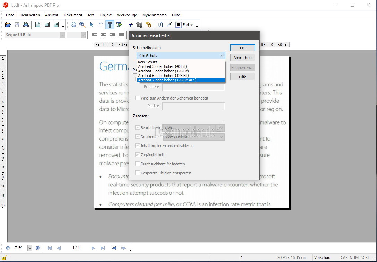
Task: Open the Segoe UI Bold font dropdown
Action: 62,35
